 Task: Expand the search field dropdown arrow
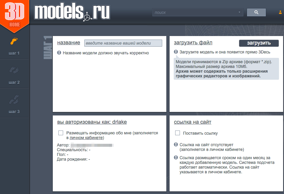point(239,12)
